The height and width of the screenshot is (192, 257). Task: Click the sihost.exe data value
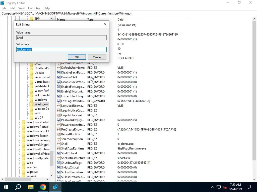(x=124, y=158)
